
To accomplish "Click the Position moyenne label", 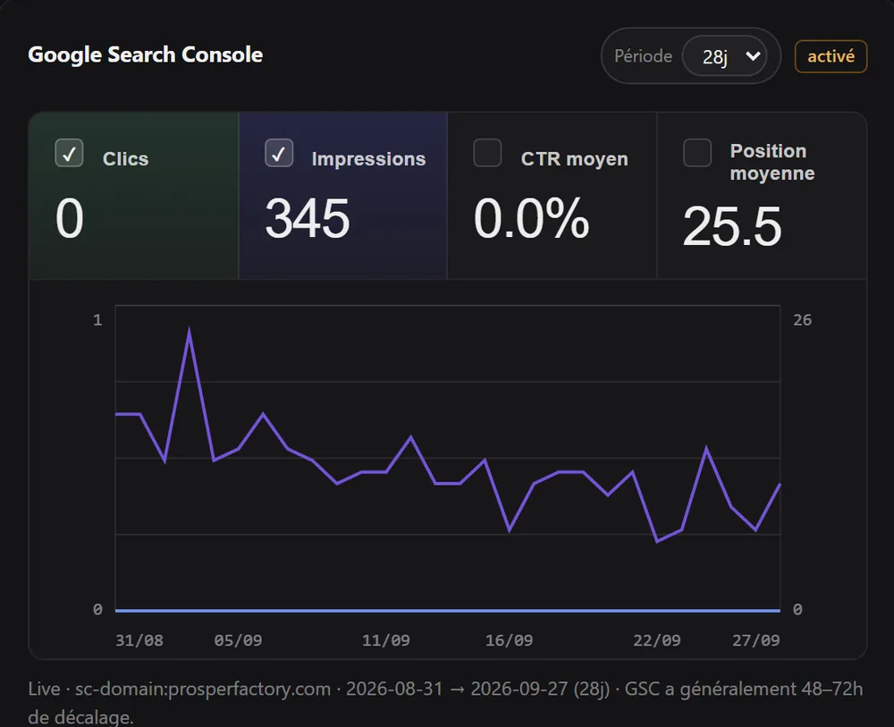I will tap(772, 162).
